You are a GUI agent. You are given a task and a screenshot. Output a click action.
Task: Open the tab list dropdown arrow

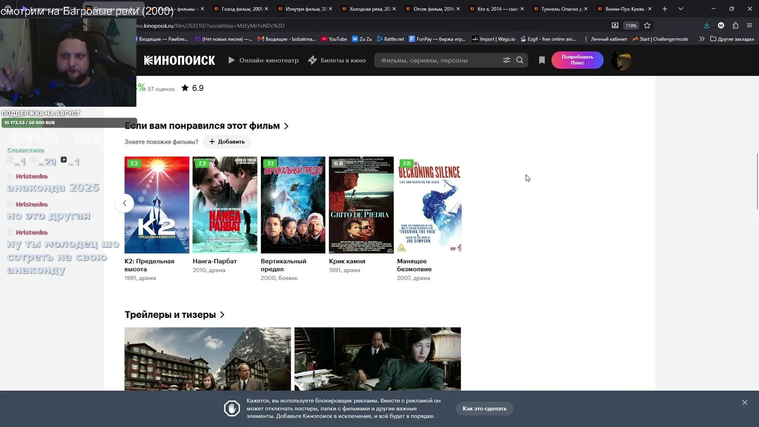[x=680, y=9]
